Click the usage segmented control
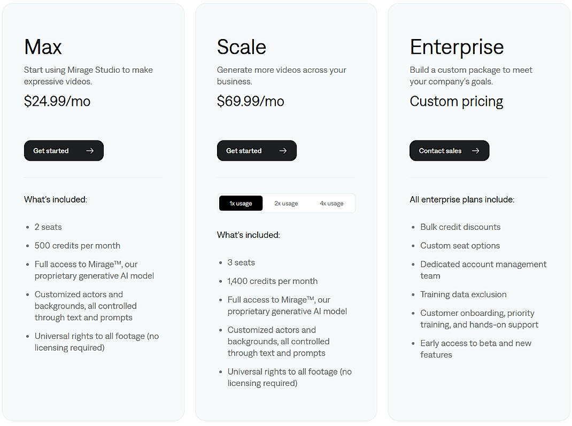This screenshot has height=426, width=572. pos(287,203)
